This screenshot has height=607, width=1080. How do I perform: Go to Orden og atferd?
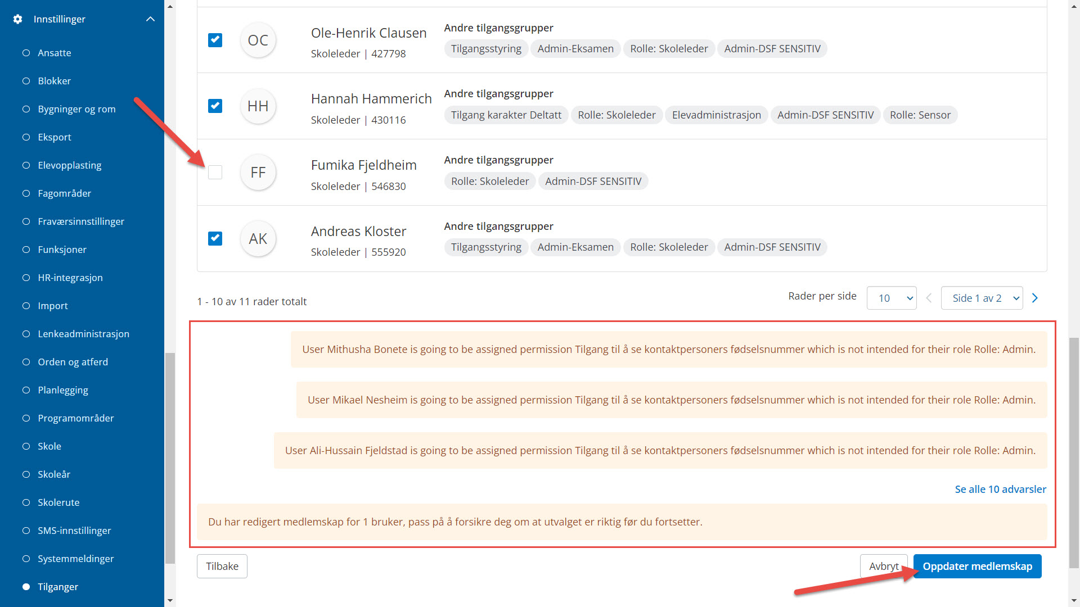pyautogui.click(x=73, y=362)
